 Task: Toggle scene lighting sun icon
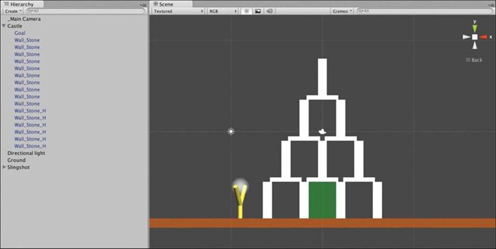tap(247, 11)
